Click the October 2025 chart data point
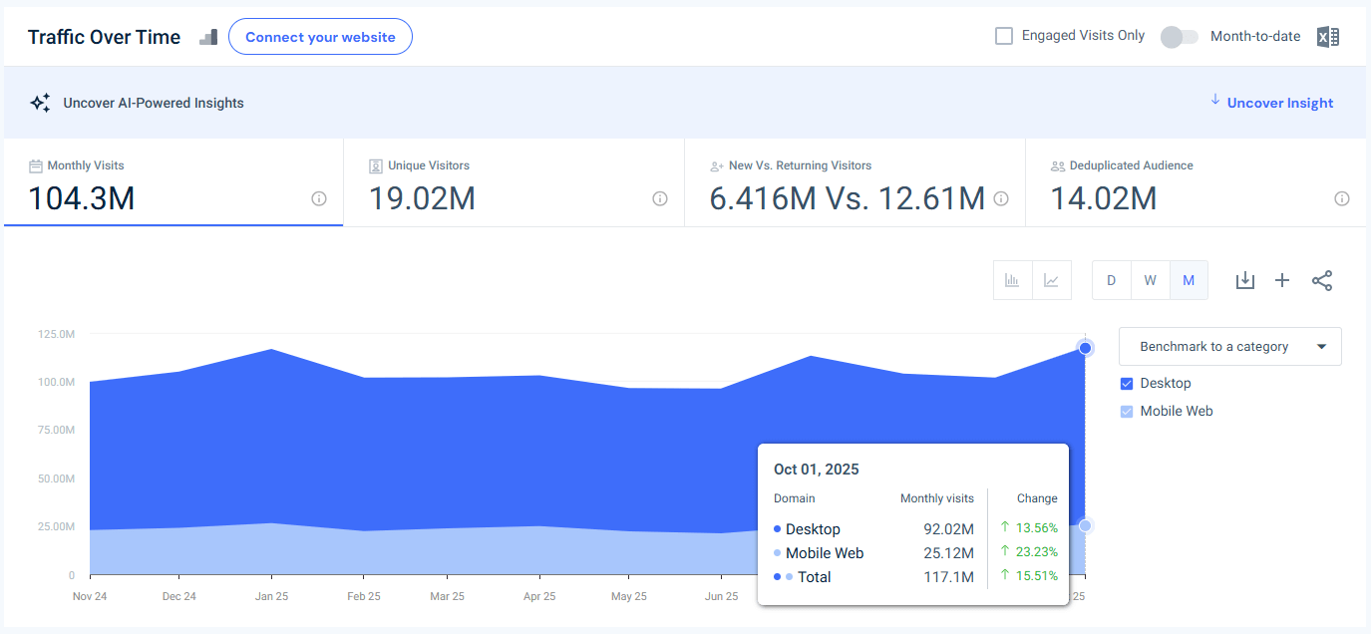The image size is (1371, 634). click(1085, 348)
